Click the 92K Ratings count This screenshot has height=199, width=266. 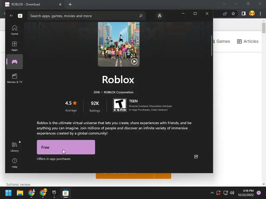[95, 106]
